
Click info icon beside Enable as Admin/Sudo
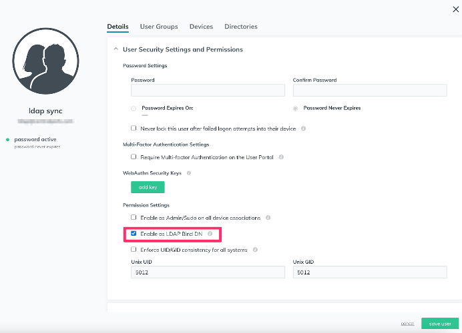(268, 217)
